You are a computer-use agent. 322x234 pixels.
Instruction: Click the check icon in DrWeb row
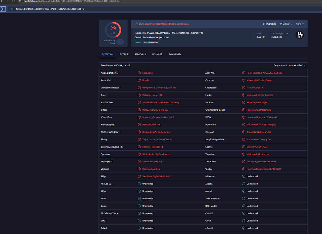139,228
